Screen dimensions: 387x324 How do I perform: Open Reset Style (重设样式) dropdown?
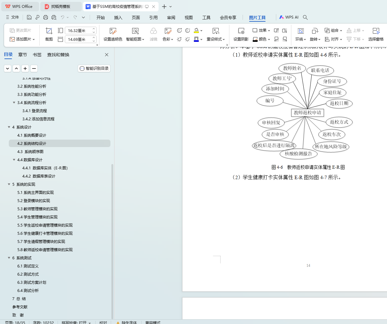(216, 35)
